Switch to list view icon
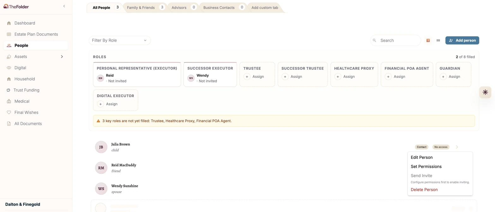This screenshot has height=212, width=495. coord(428,40)
